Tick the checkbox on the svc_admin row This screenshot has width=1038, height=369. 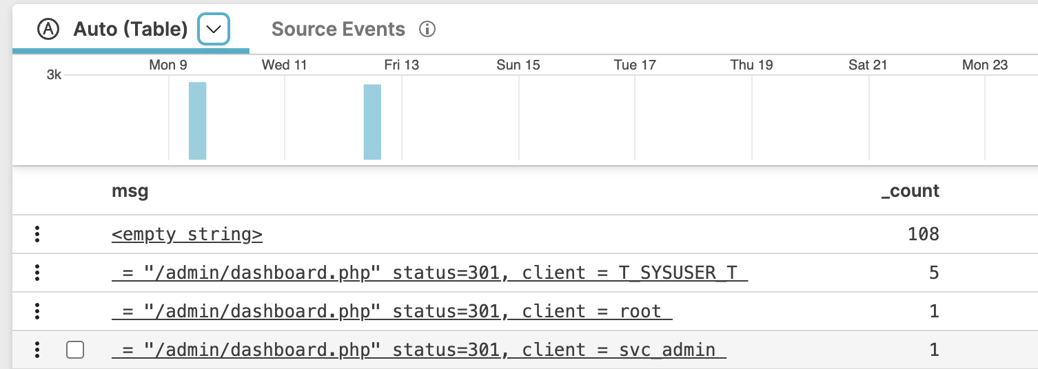point(75,350)
